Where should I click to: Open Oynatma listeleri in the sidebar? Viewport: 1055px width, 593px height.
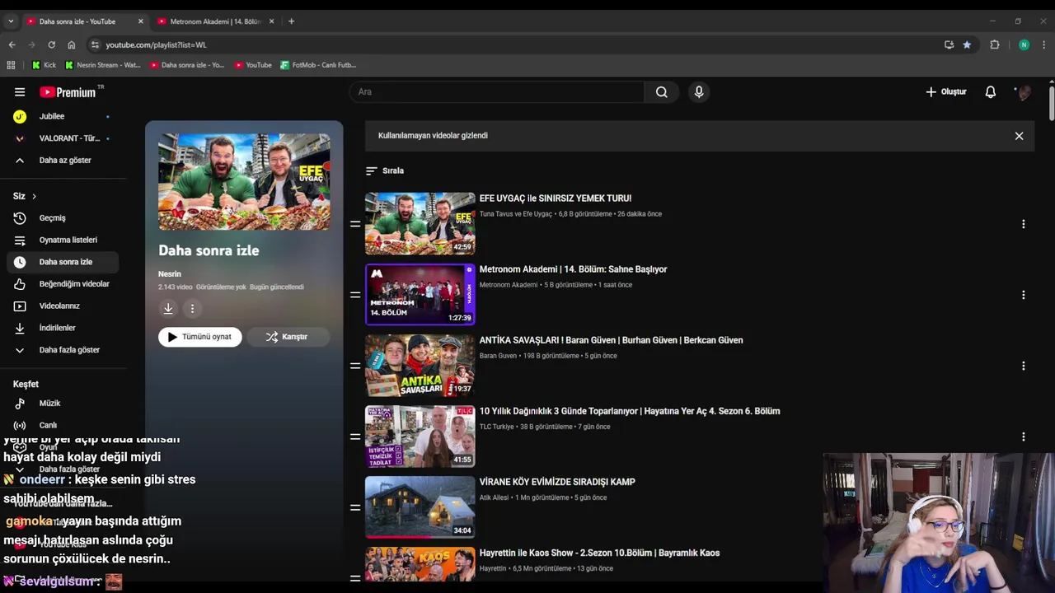(63, 240)
